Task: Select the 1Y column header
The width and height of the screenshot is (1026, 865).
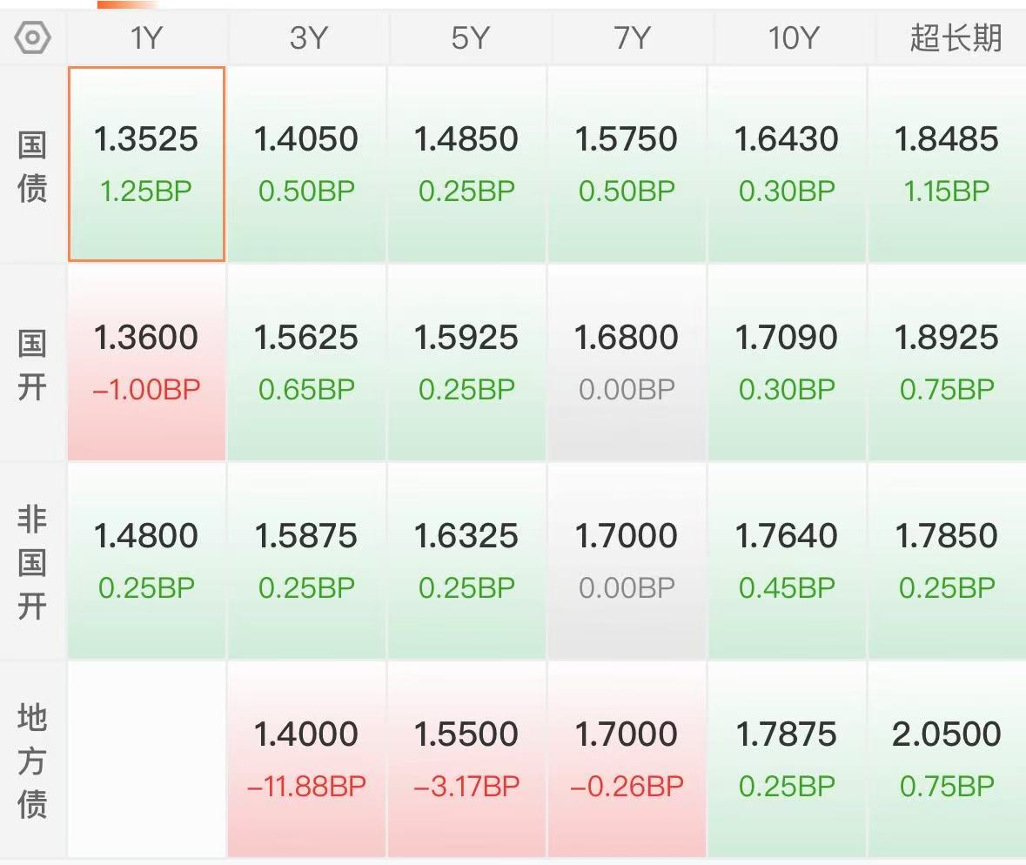Action: tap(146, 38)
